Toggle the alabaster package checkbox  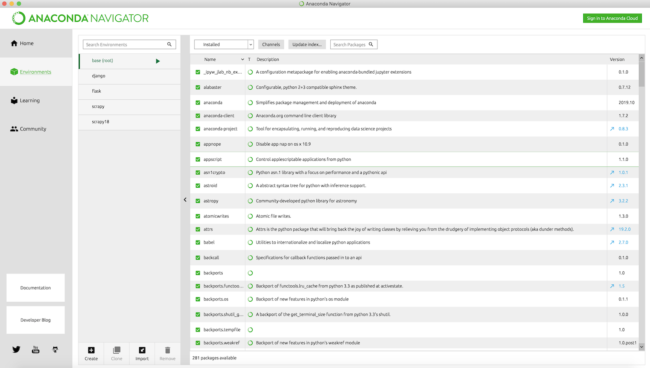tap(198, 88)
